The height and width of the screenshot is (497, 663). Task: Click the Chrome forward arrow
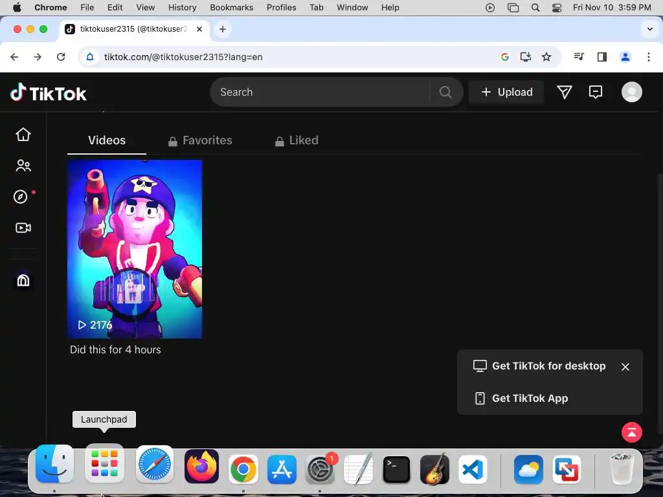pyautogui.click(x=37, y=57)
